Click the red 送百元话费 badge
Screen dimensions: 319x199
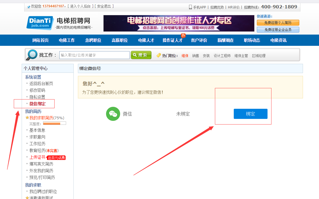pyautogui.click(x=56, y=158)
